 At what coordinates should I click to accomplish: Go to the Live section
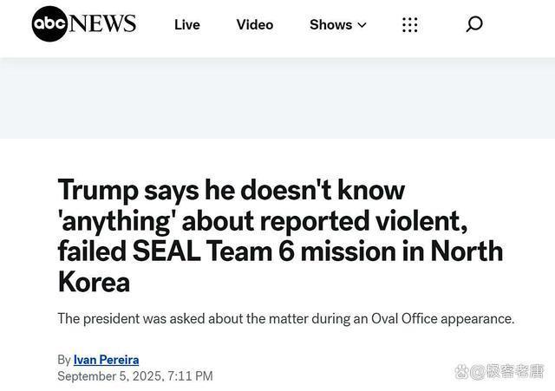[x=186, y=24]
